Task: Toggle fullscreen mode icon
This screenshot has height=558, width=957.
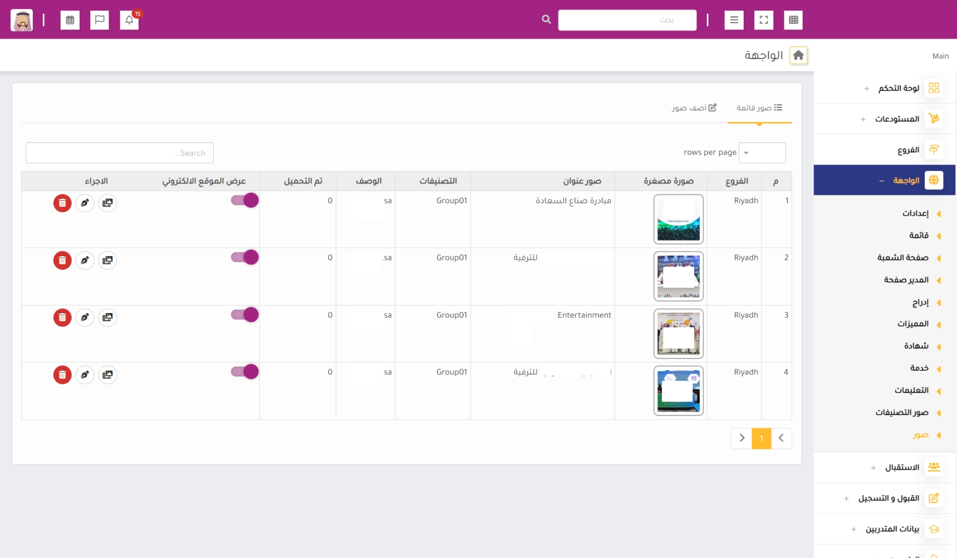Action: 763,20
